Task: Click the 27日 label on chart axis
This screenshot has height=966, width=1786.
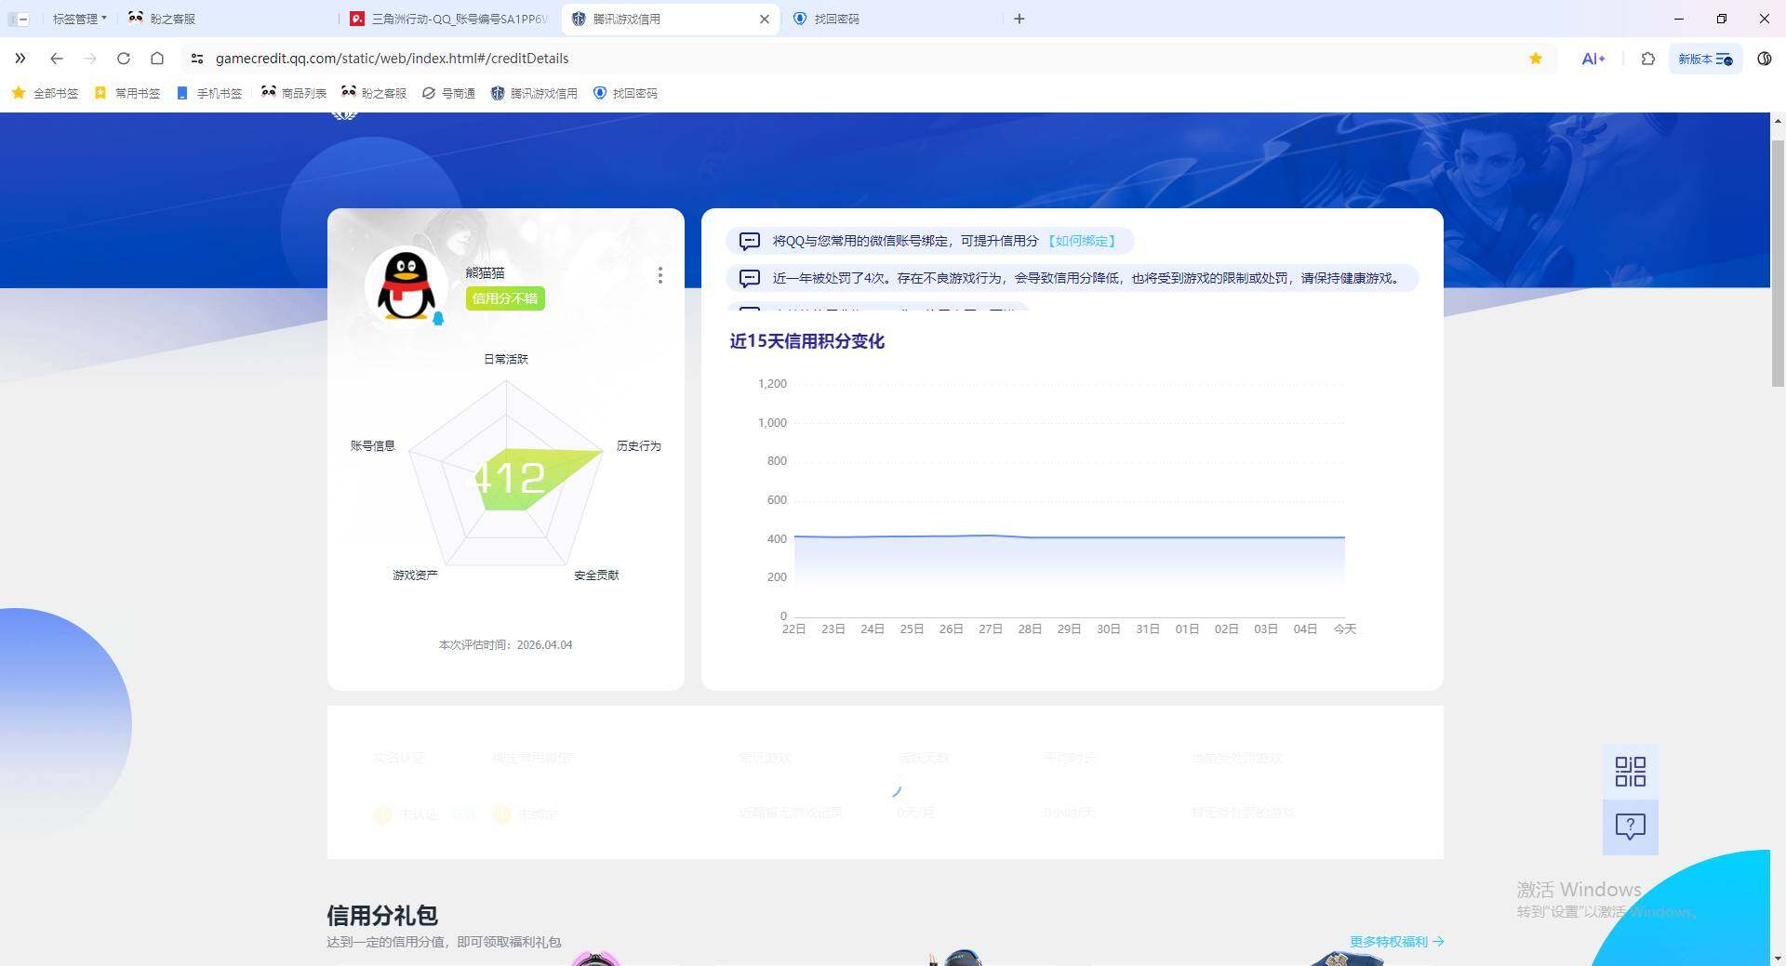Action: 991,629
